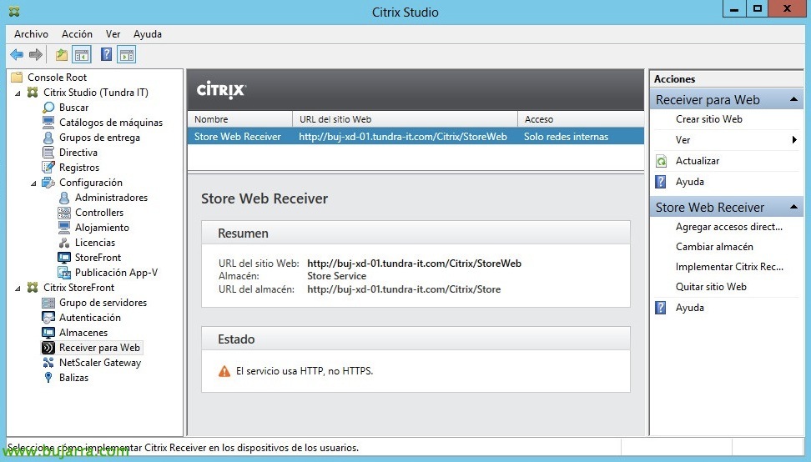The height and width of the screenshot is (462, 811).
Task: Click El servicio usa HTTP status text
Action: pos(304,371)
